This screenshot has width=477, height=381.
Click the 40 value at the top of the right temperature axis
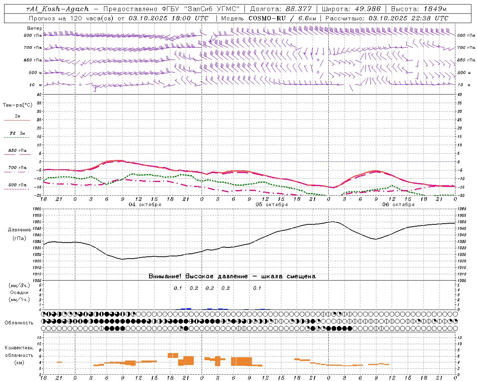click(x=460, y=95)
